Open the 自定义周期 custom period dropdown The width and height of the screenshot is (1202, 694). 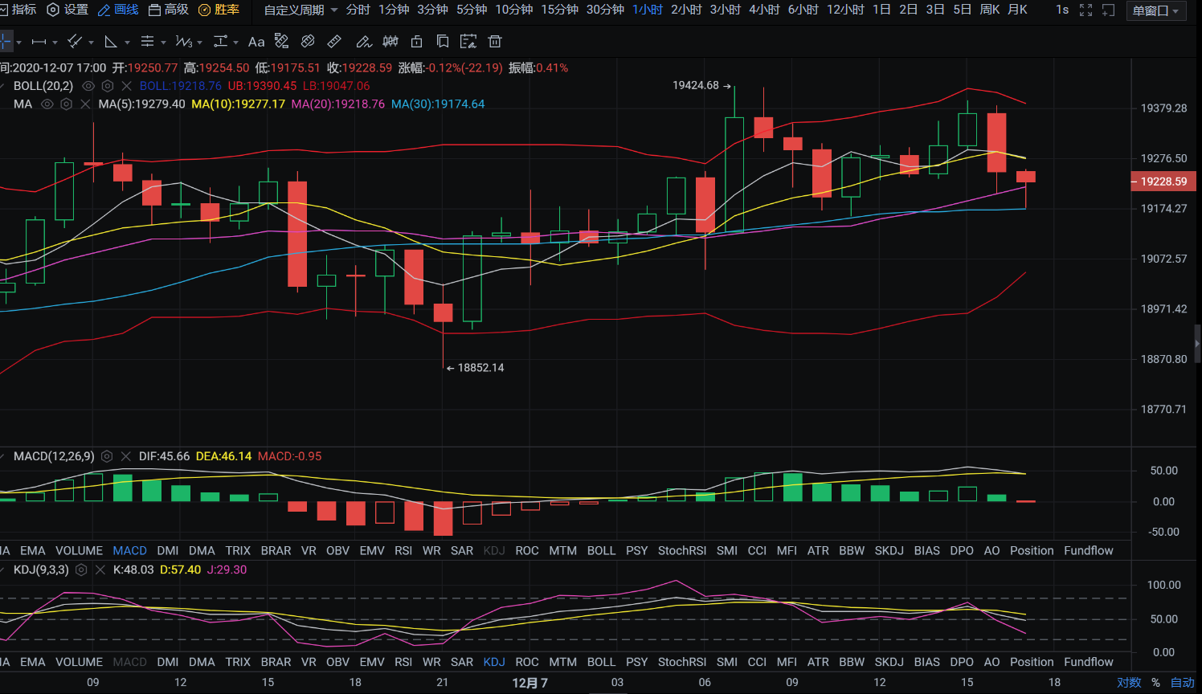click(x=300, y=10)
